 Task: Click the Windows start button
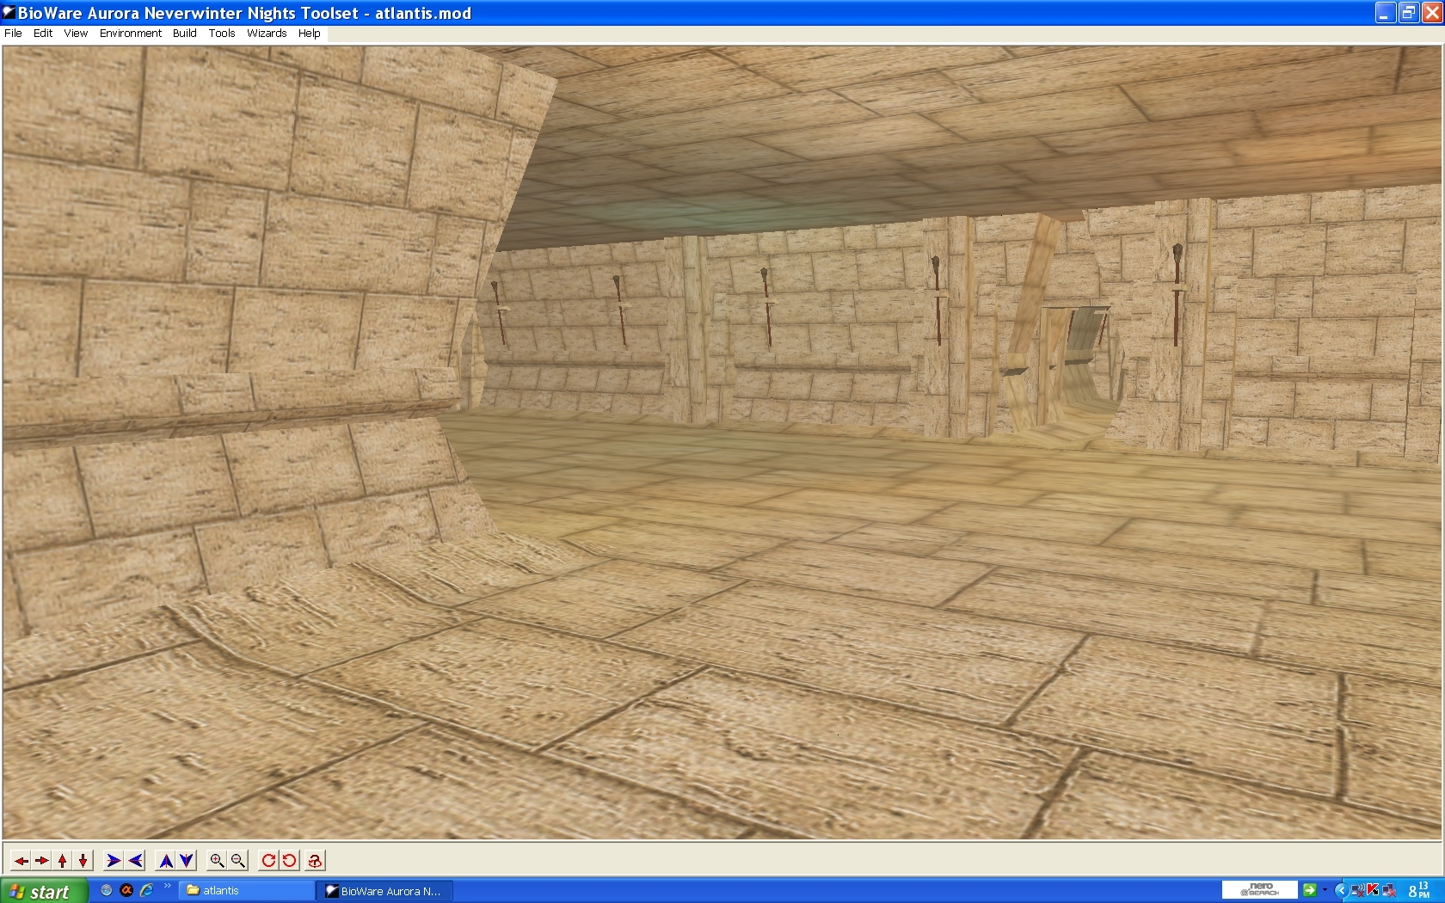tap(43, 891)
